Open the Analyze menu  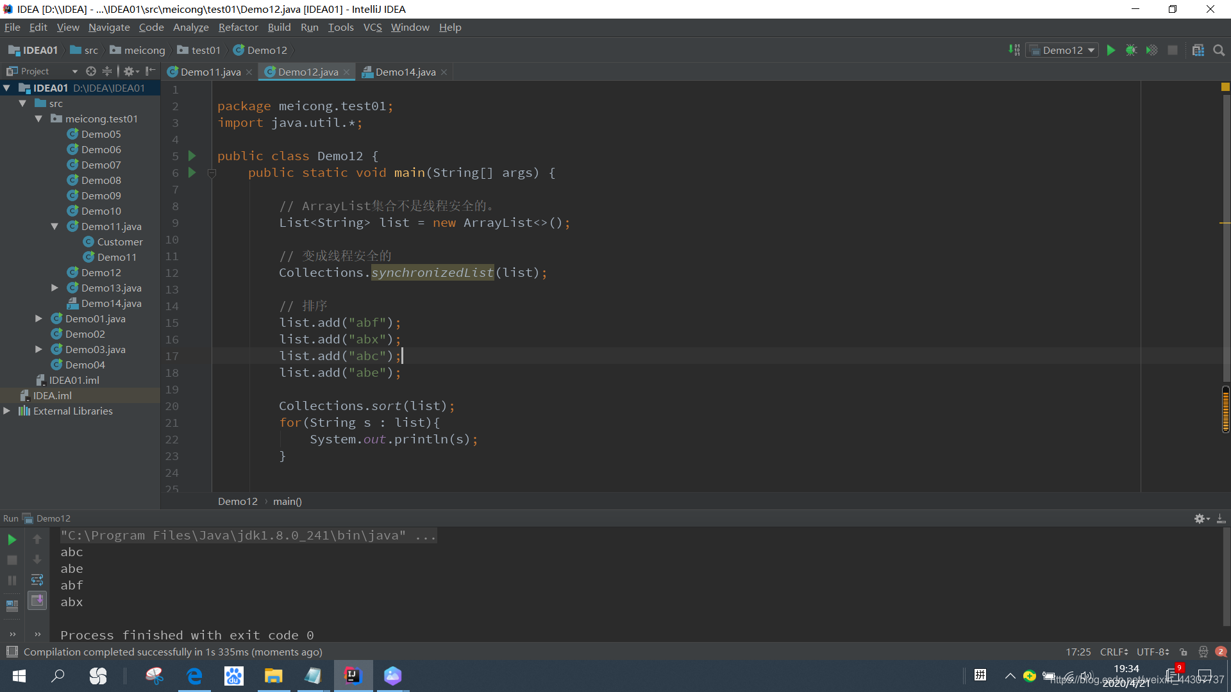coord(190,27)
